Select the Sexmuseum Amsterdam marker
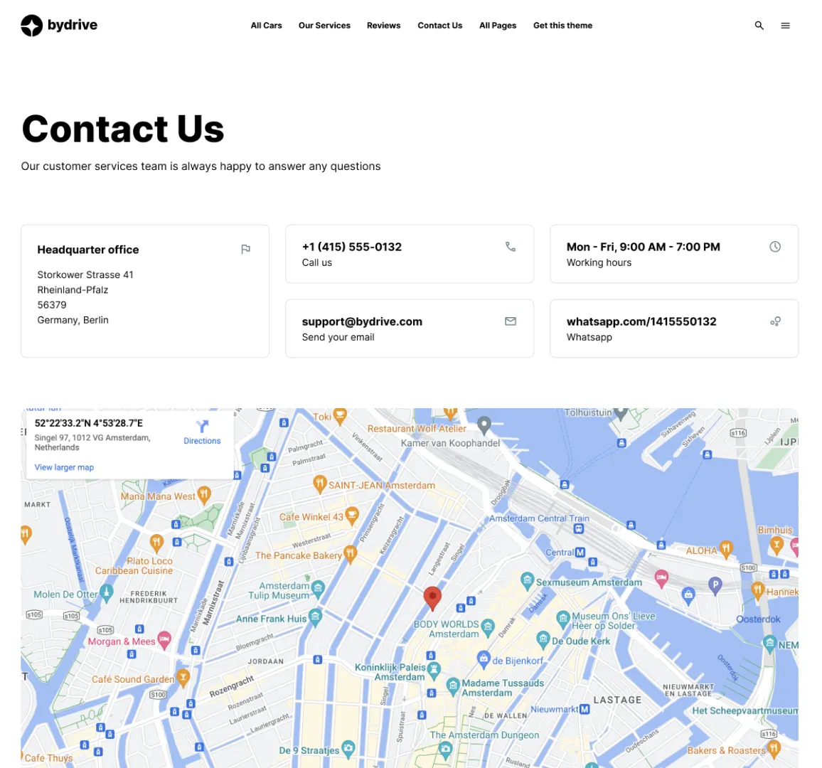The image size is (822, 768). [x=527, y=580]
